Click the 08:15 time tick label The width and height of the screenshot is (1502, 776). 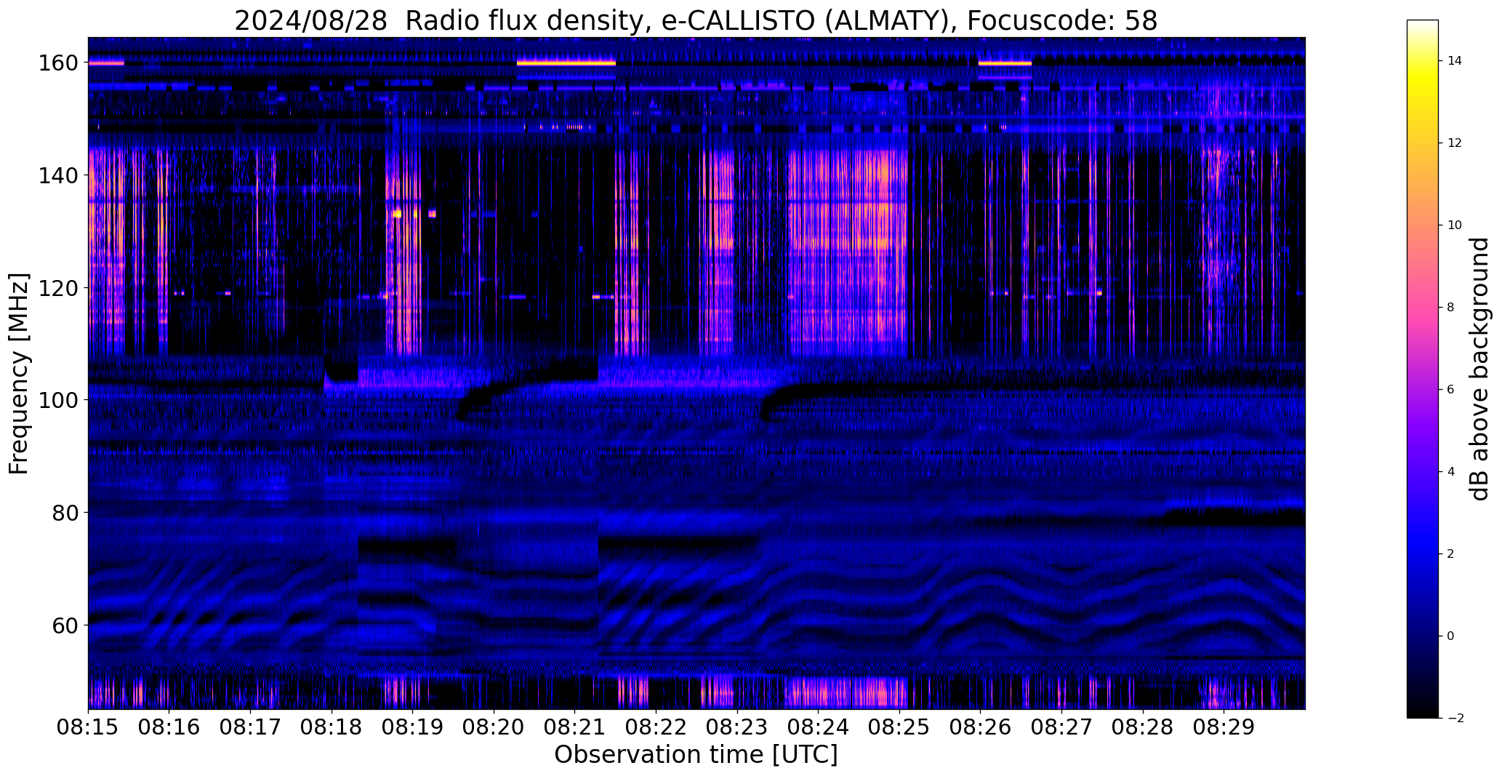[88, 727]
